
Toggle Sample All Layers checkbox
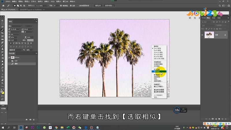coord(78,5)
